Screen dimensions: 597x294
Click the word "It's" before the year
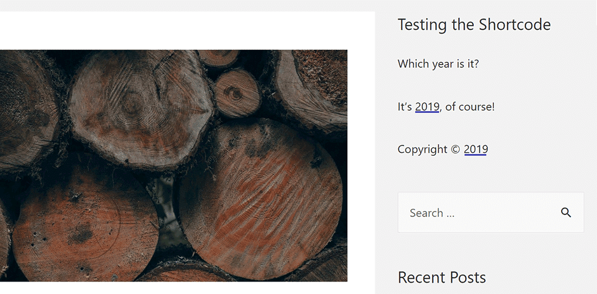[x=405, y=107]
